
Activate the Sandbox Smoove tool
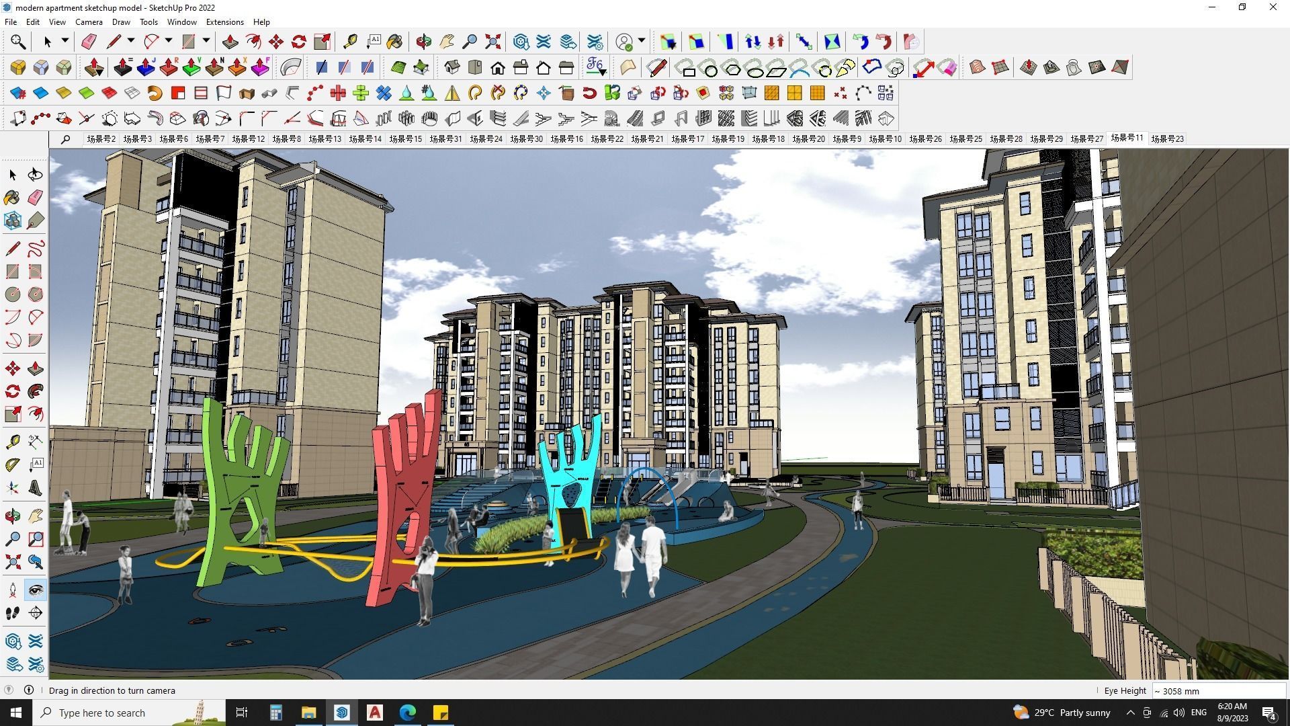(x=1028, y=67)
